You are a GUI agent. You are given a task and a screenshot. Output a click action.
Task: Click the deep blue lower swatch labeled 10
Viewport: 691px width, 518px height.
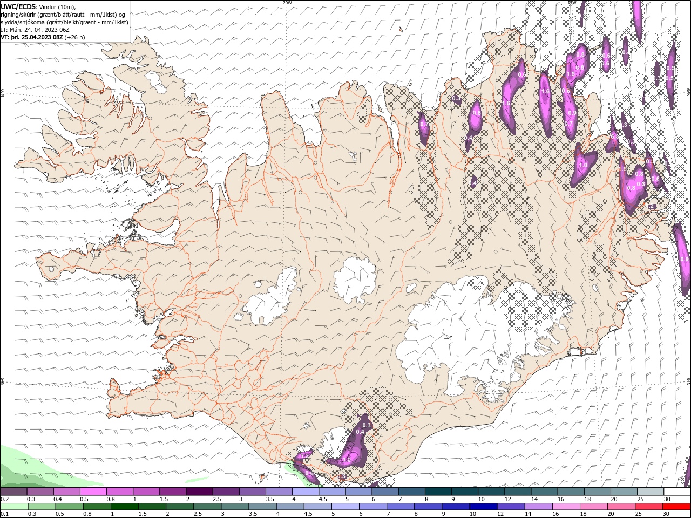[x=483, y=507]
